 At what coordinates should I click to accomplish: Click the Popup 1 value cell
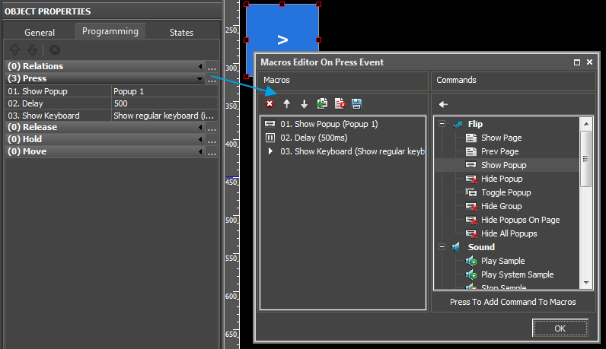[x=164, y=91]
